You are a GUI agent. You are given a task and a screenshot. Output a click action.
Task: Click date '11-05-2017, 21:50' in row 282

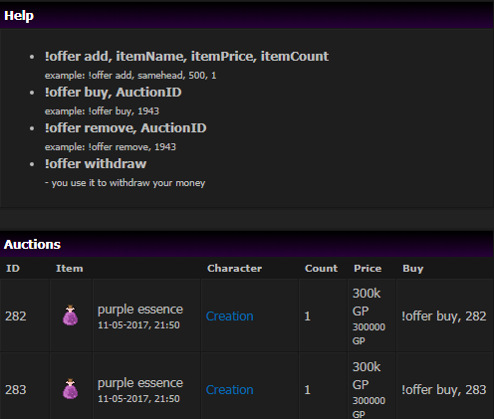click(138, 325)
